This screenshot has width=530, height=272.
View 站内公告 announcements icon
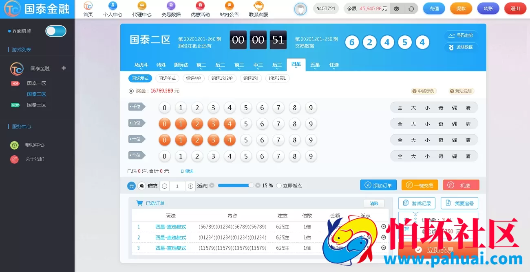click(x=229, y=9)
